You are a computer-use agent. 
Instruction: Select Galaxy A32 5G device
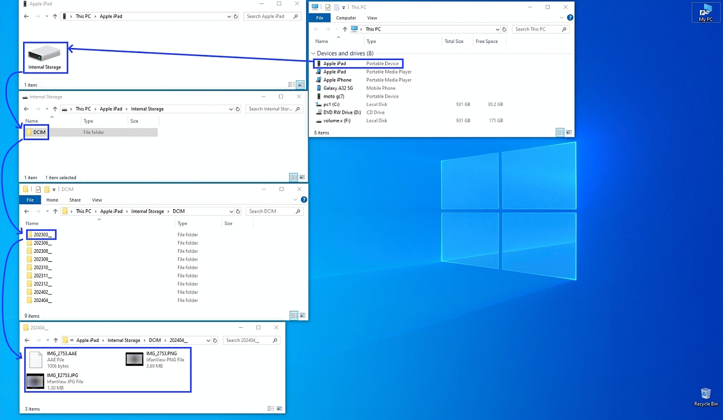coord(338,88)
